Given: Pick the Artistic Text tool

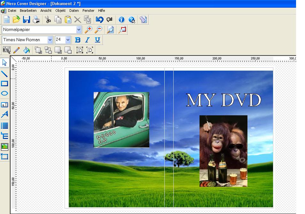Looking at the screenshot, I should (x=4, y=114).
